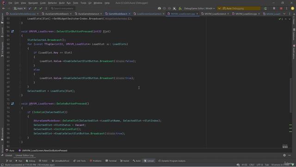Open tool window settings gear
Viewport: 296px width, 167px height.
284,155
